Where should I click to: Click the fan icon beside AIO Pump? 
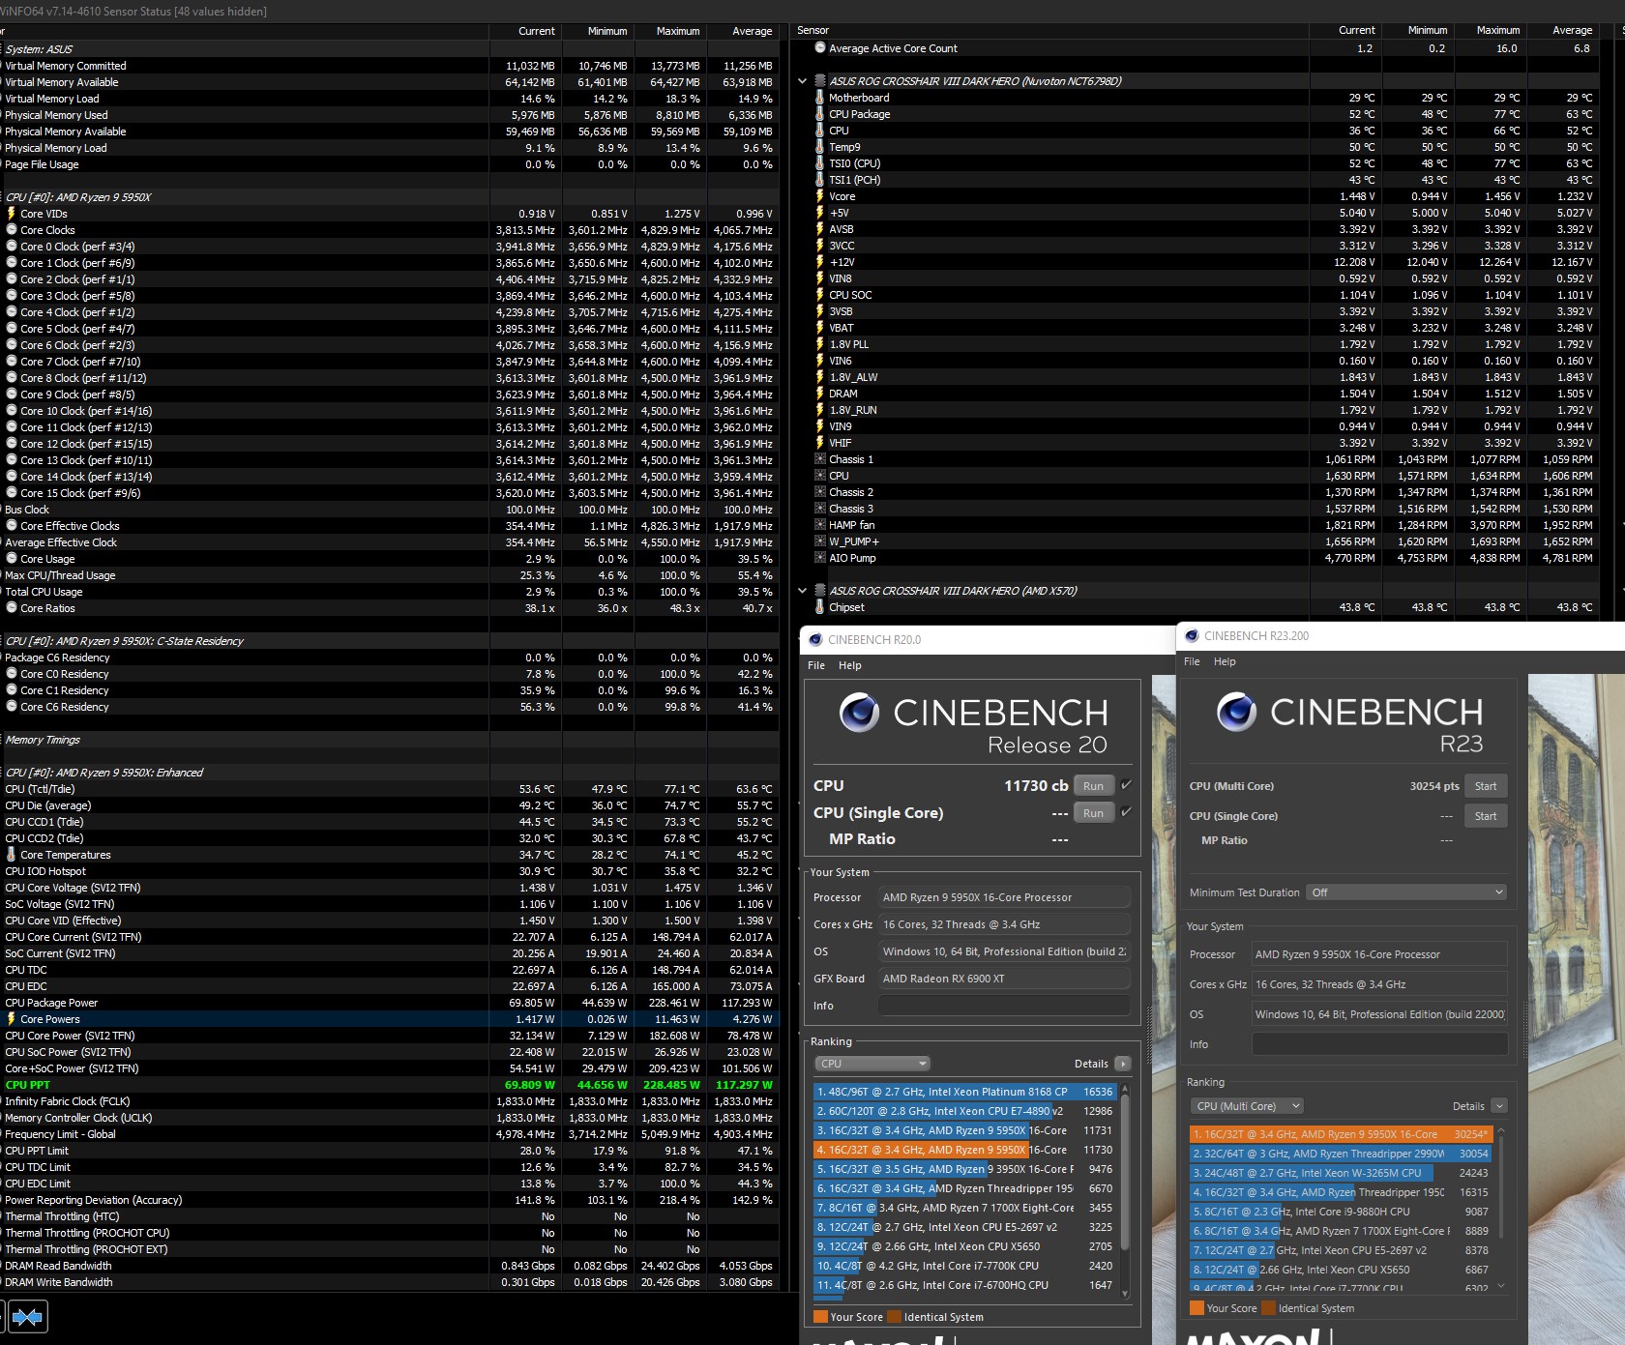[x=820, y=558]
